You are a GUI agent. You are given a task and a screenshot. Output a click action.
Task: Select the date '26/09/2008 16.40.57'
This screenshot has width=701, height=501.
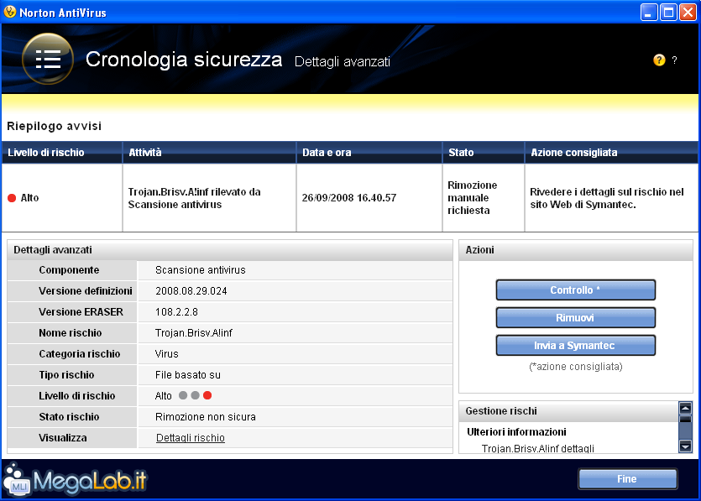[x=349, y=198]
